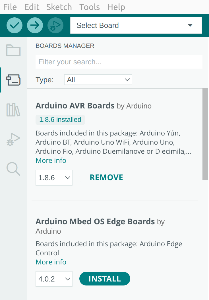Open More info for Arduino AVR Boards
Image resolution: width=209 pixels, height=300 pixels.
(x=51, y=160)
